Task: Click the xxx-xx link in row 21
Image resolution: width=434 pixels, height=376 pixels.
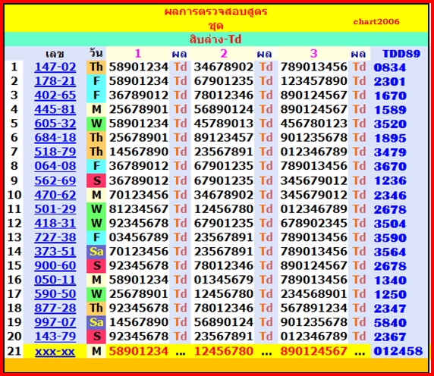Action: [x=55, y=352]
